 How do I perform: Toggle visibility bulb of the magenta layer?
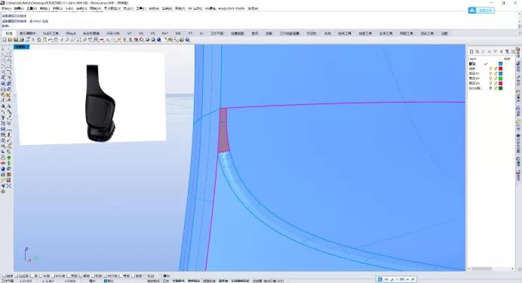click(x=490, y=83)
